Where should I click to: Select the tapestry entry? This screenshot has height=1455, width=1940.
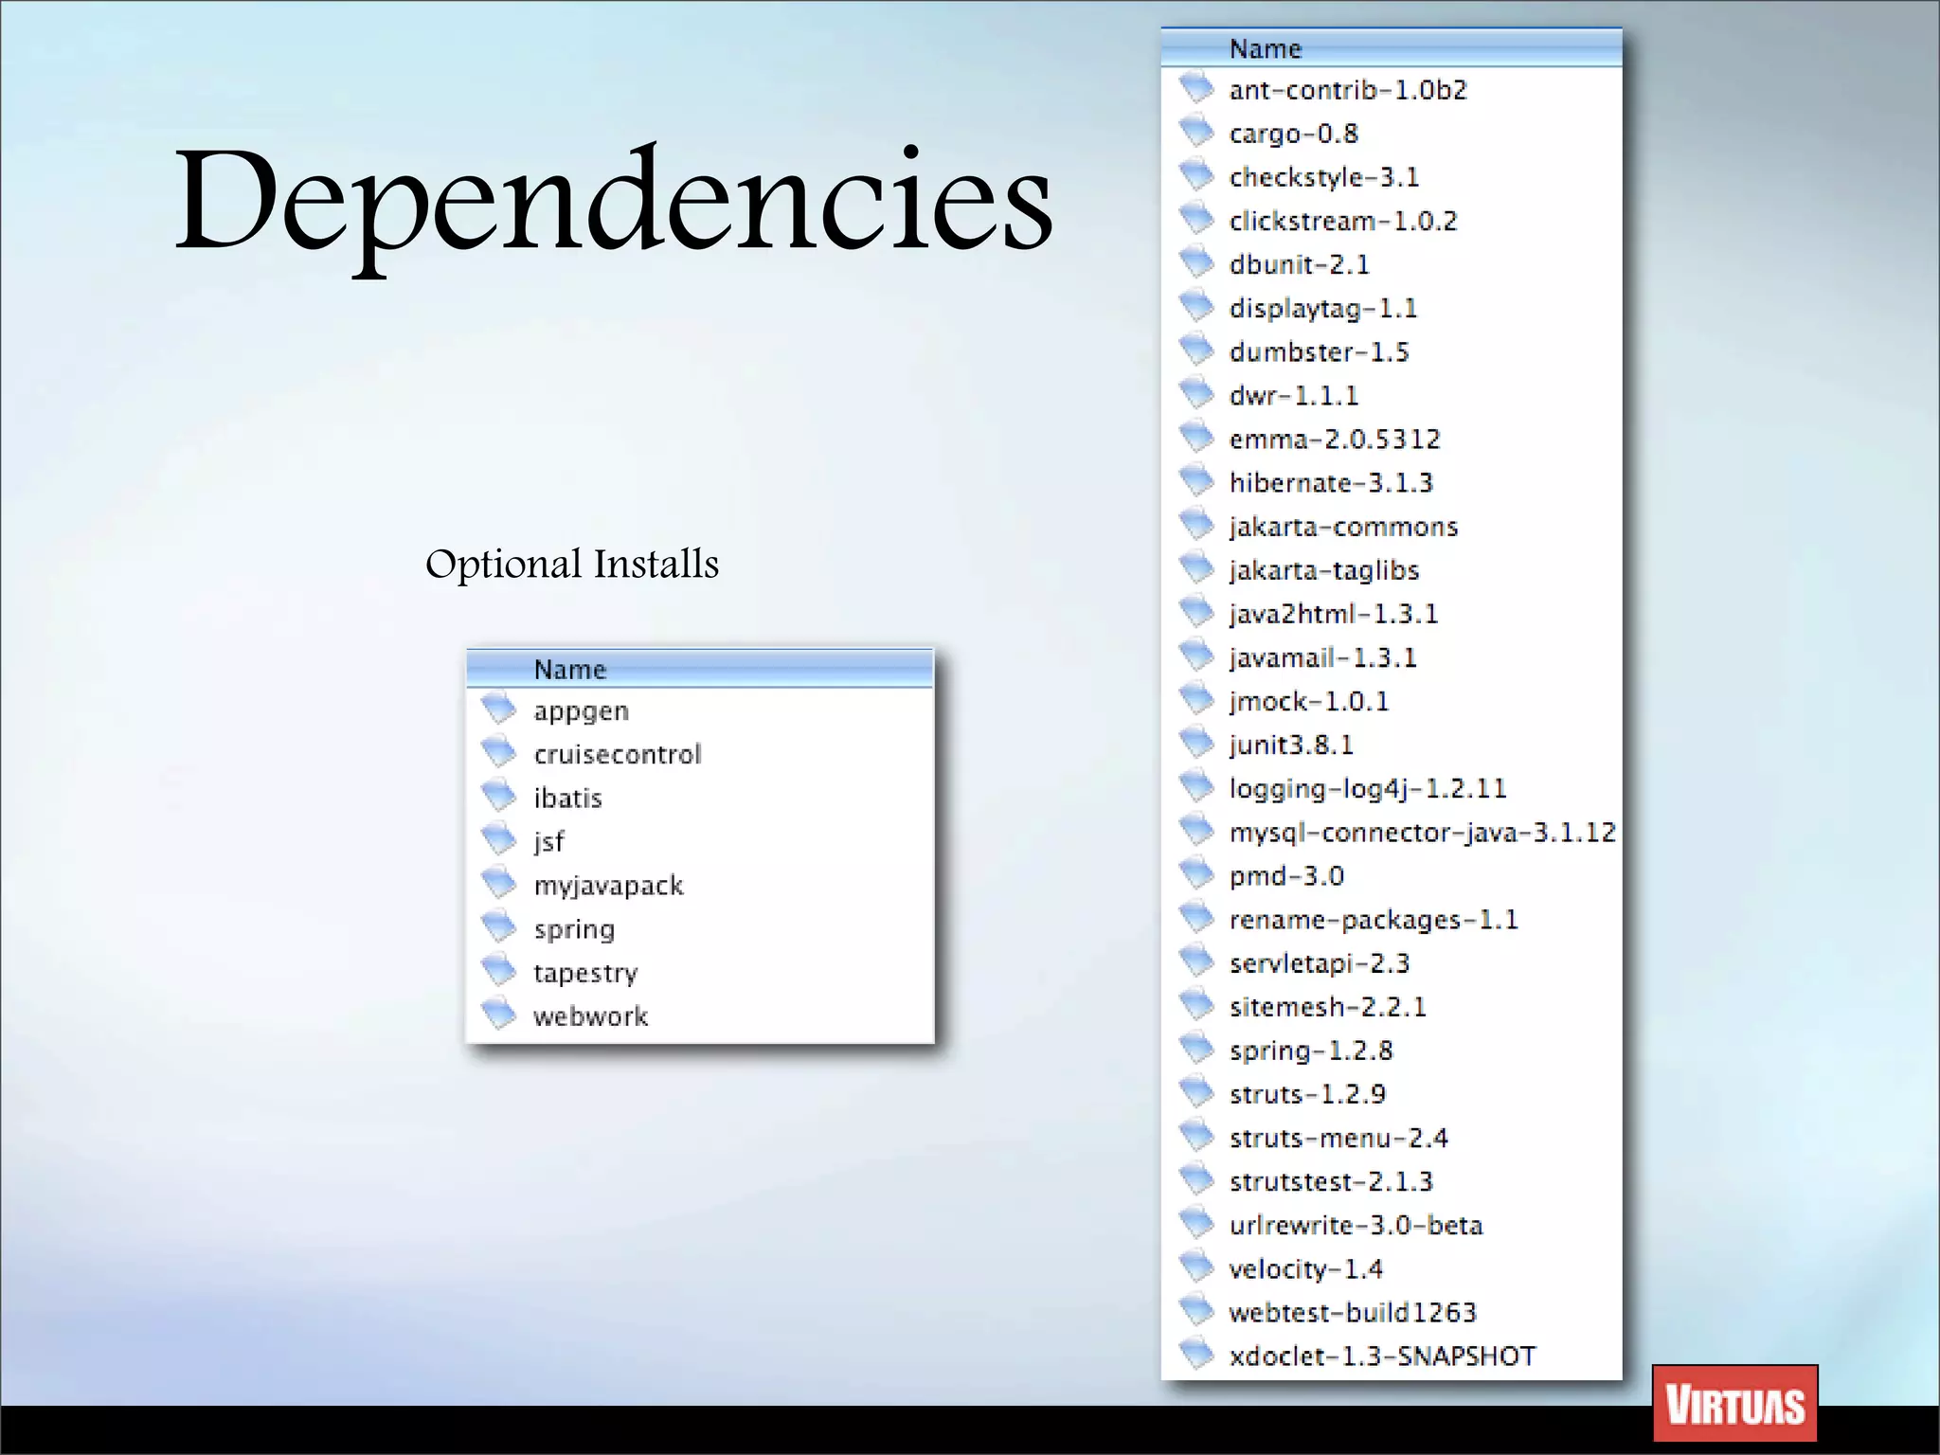[x=585, y=973]
